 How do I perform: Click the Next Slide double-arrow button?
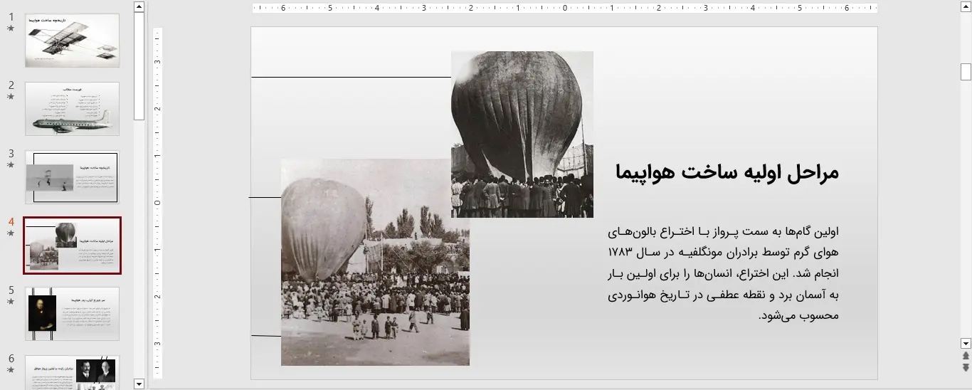(966, 367)
